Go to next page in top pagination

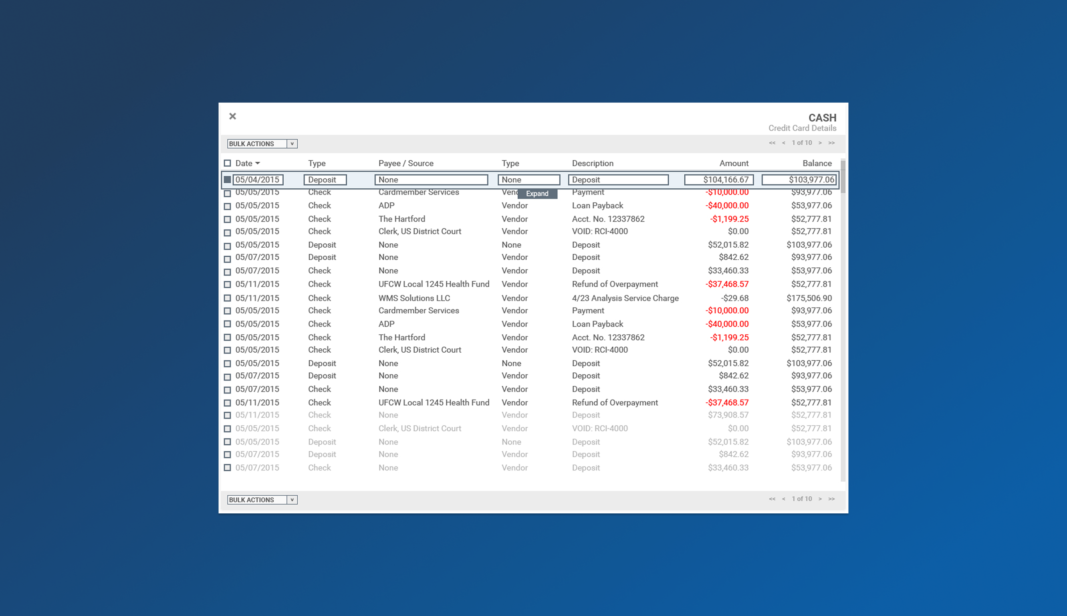click(820, 143)
